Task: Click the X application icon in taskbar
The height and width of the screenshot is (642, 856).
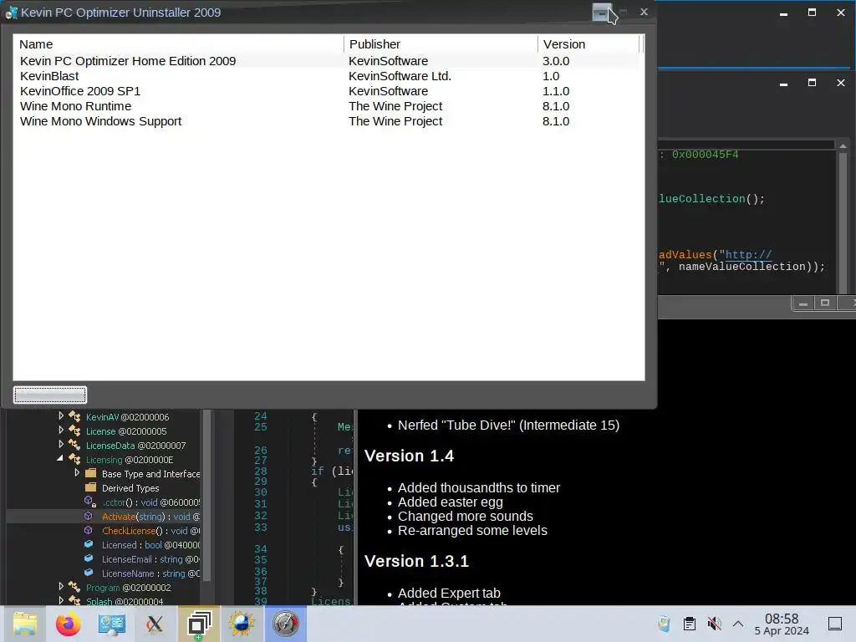Action: coord(155,624)
